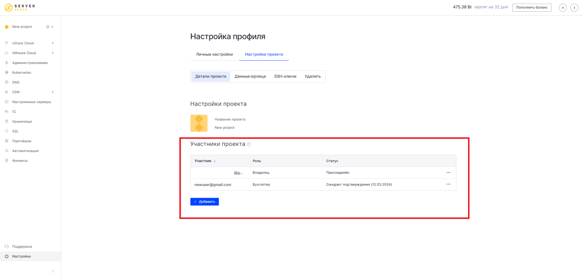Click the vStack Cloud sidebar icon
Image resolution: width=583 pixels, height=278 pixels.
coord(6,43)
